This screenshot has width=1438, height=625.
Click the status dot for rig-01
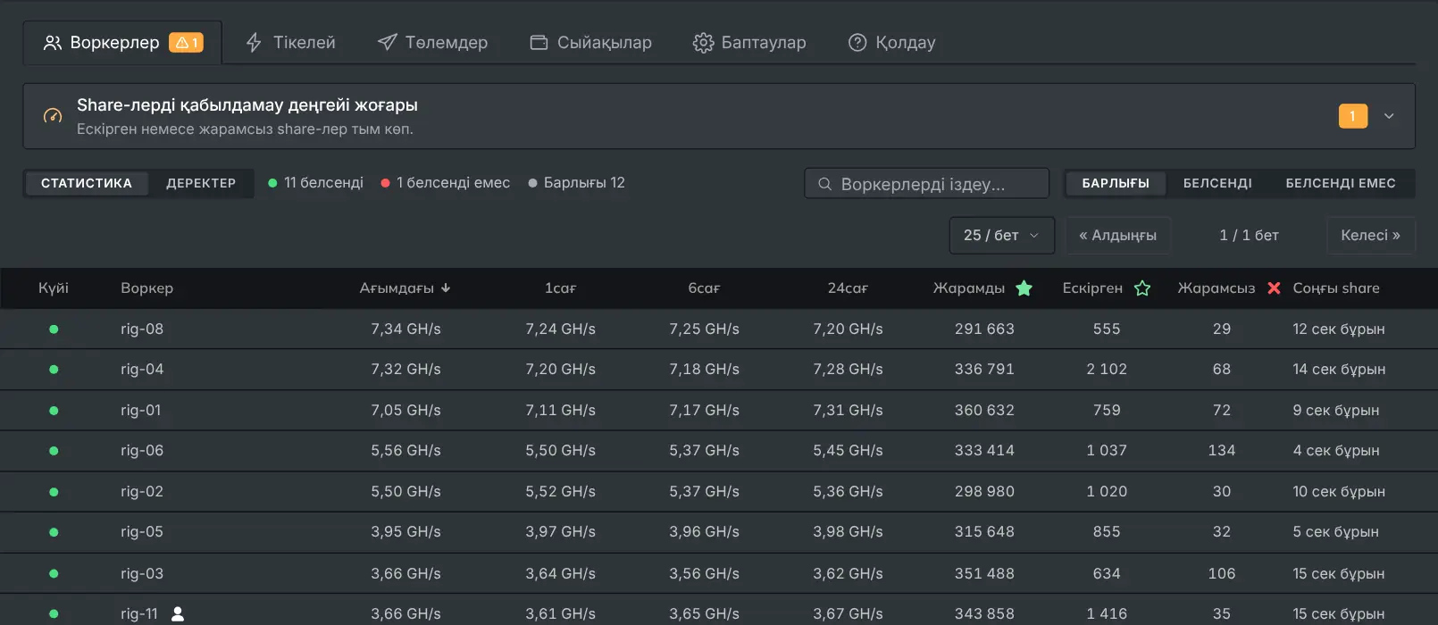click(54, 411)
